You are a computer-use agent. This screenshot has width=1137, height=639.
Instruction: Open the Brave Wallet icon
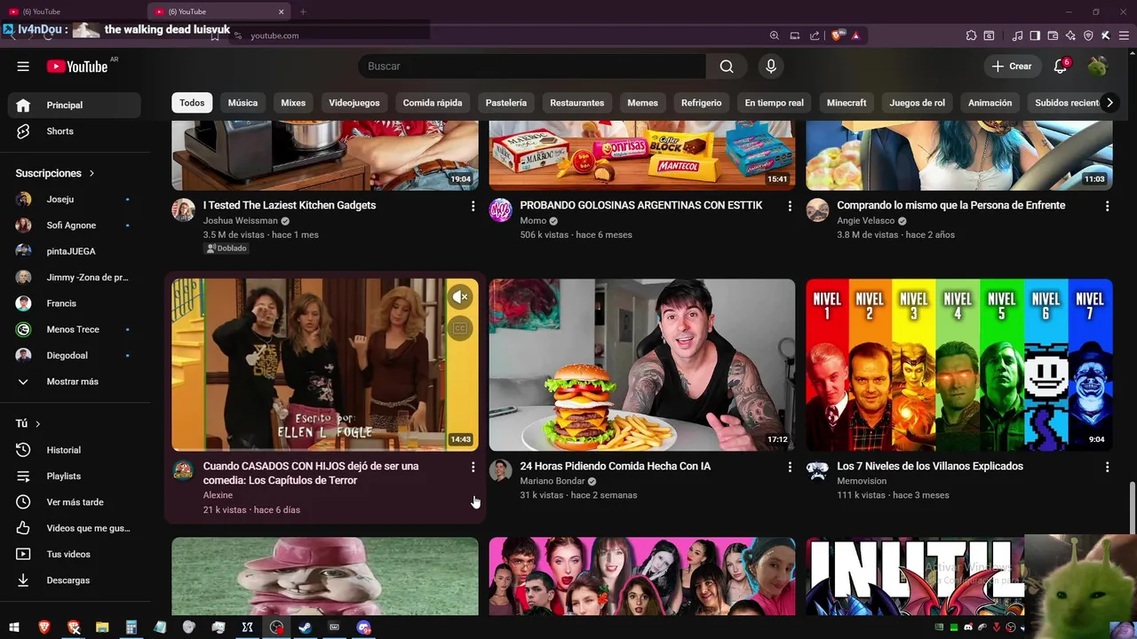1053,35
